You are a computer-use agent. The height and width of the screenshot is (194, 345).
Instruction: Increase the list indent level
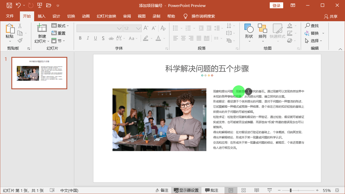coord(209,28)
